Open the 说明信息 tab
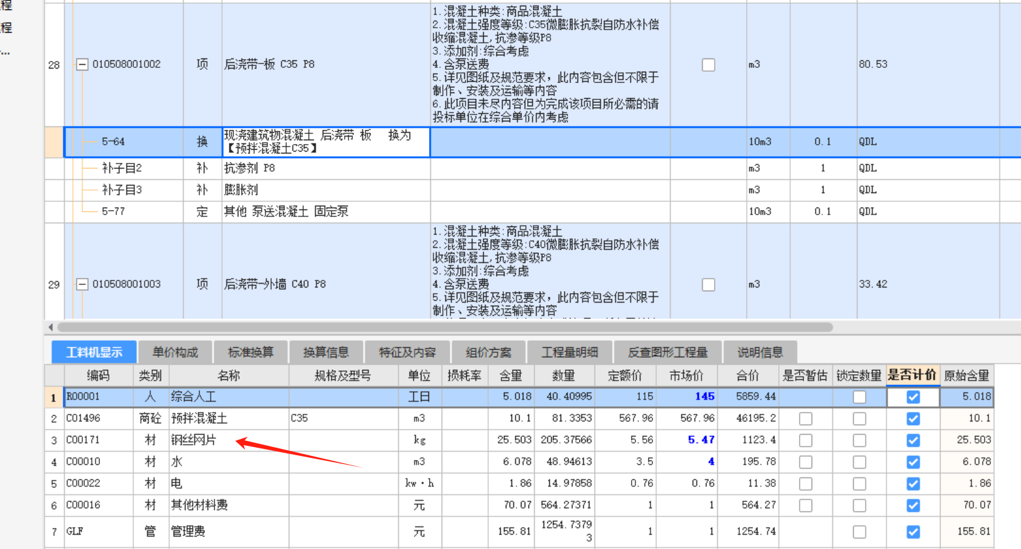The image size is (1021, 549). [x=760, y=352]
